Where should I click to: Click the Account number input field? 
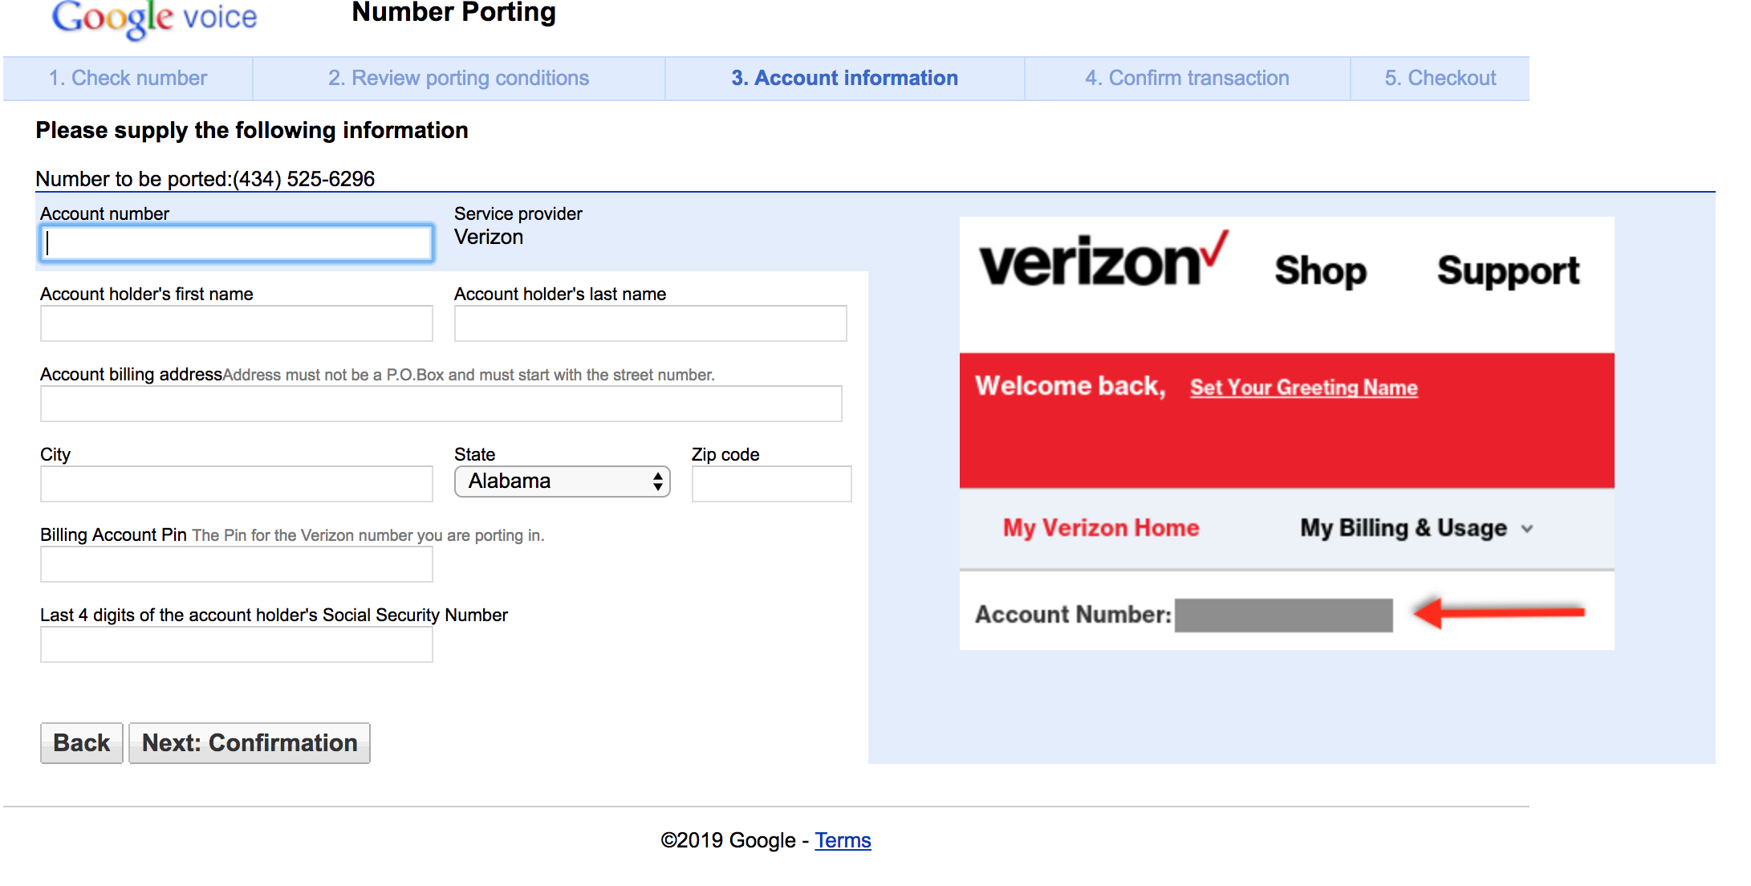click(238, 243)
